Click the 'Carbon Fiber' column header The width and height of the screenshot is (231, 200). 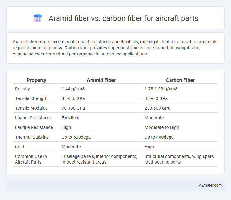[180, 80]
